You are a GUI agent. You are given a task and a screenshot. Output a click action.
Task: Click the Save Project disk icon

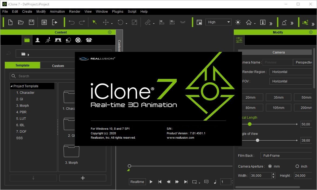coord(31,22)
